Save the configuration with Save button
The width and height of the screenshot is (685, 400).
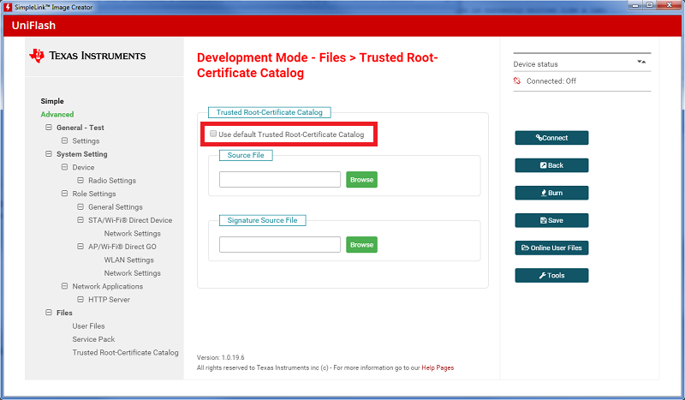tap(551, 220)
